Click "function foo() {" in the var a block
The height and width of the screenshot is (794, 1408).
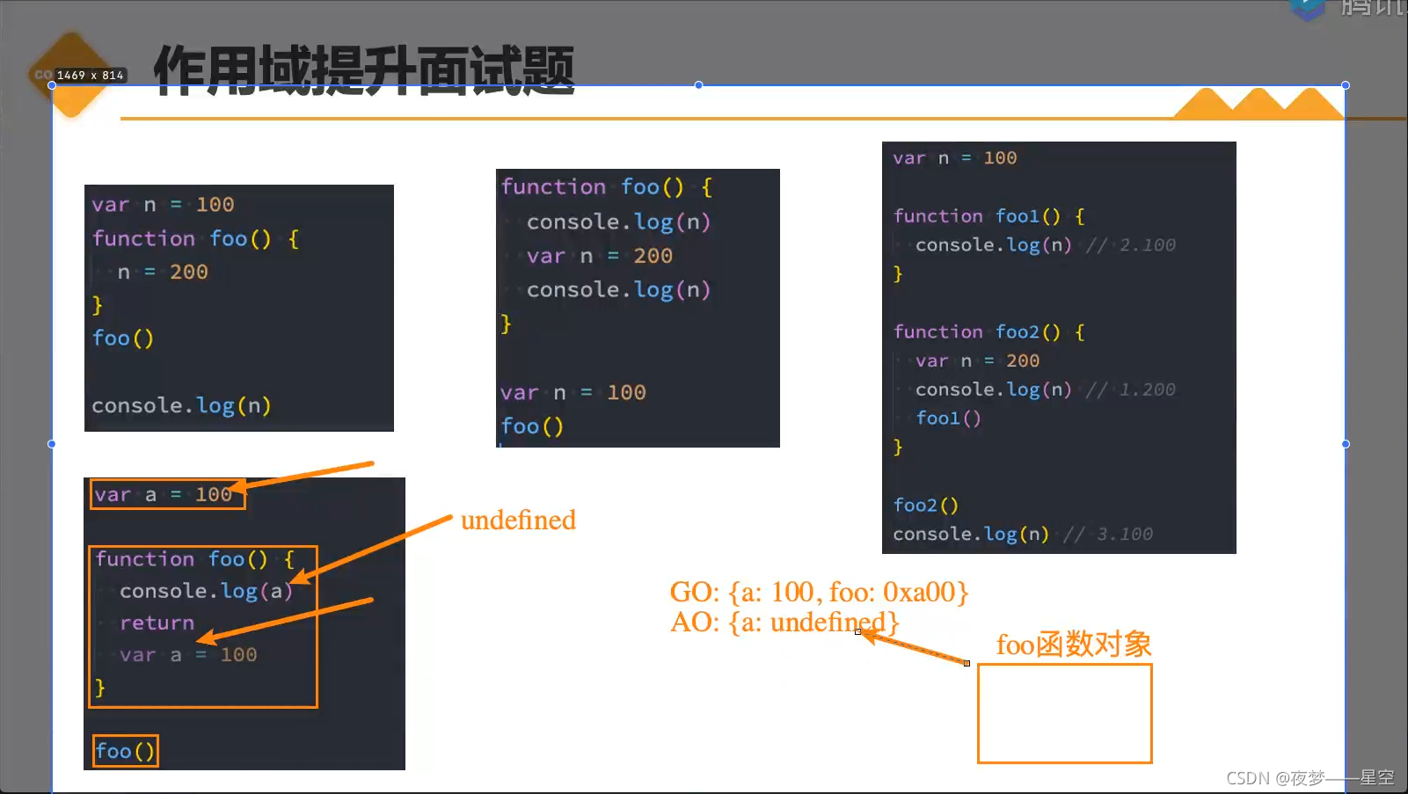194,559
